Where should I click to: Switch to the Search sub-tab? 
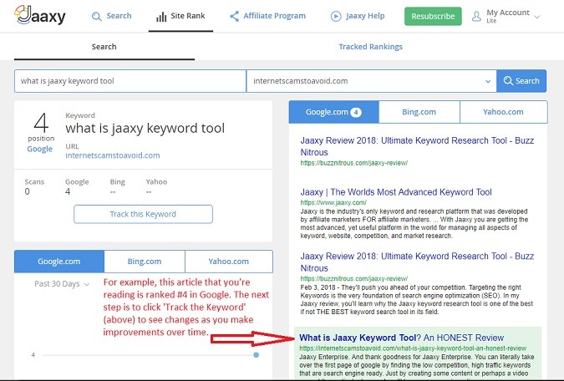click(104, 47)
